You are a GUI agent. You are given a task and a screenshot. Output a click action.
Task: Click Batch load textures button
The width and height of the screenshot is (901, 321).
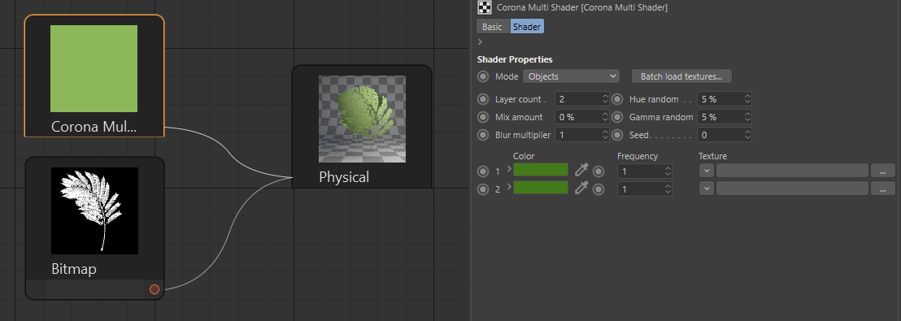click(681, 76)
